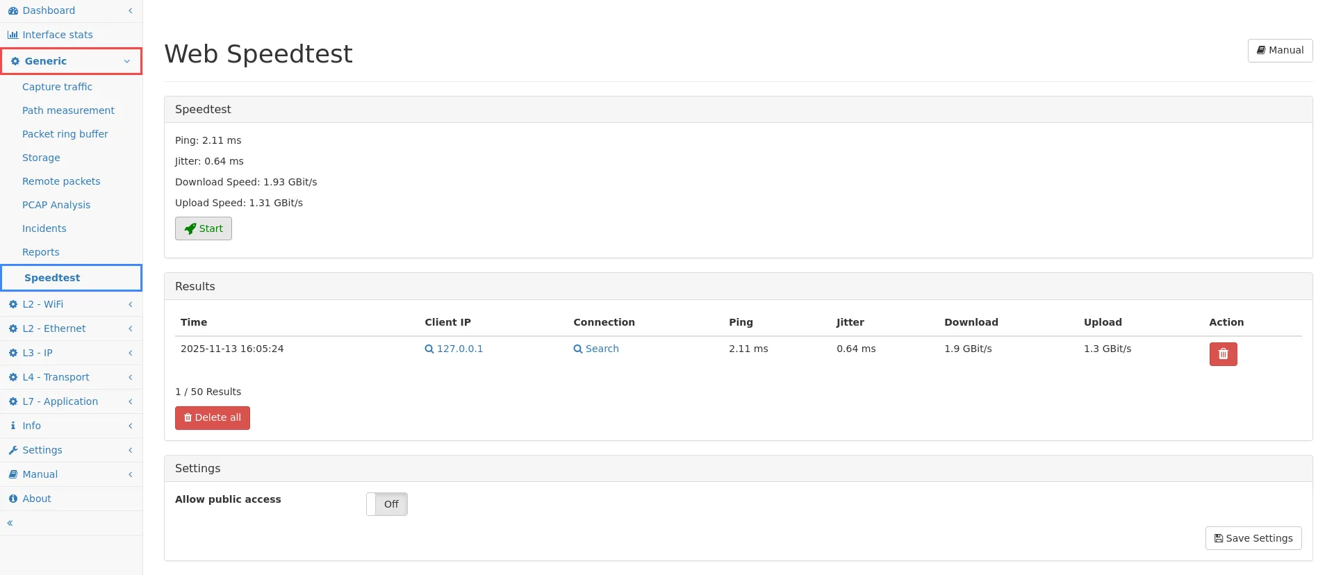
Task: Click the Dashboard gauge icon
Action: coord(13,11)
